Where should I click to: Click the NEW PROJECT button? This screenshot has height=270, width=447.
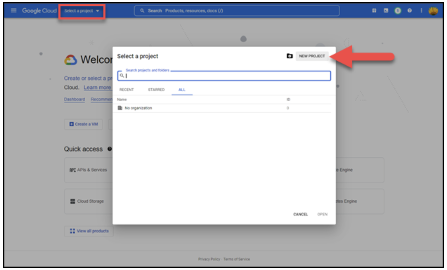[x=312, y=56]
